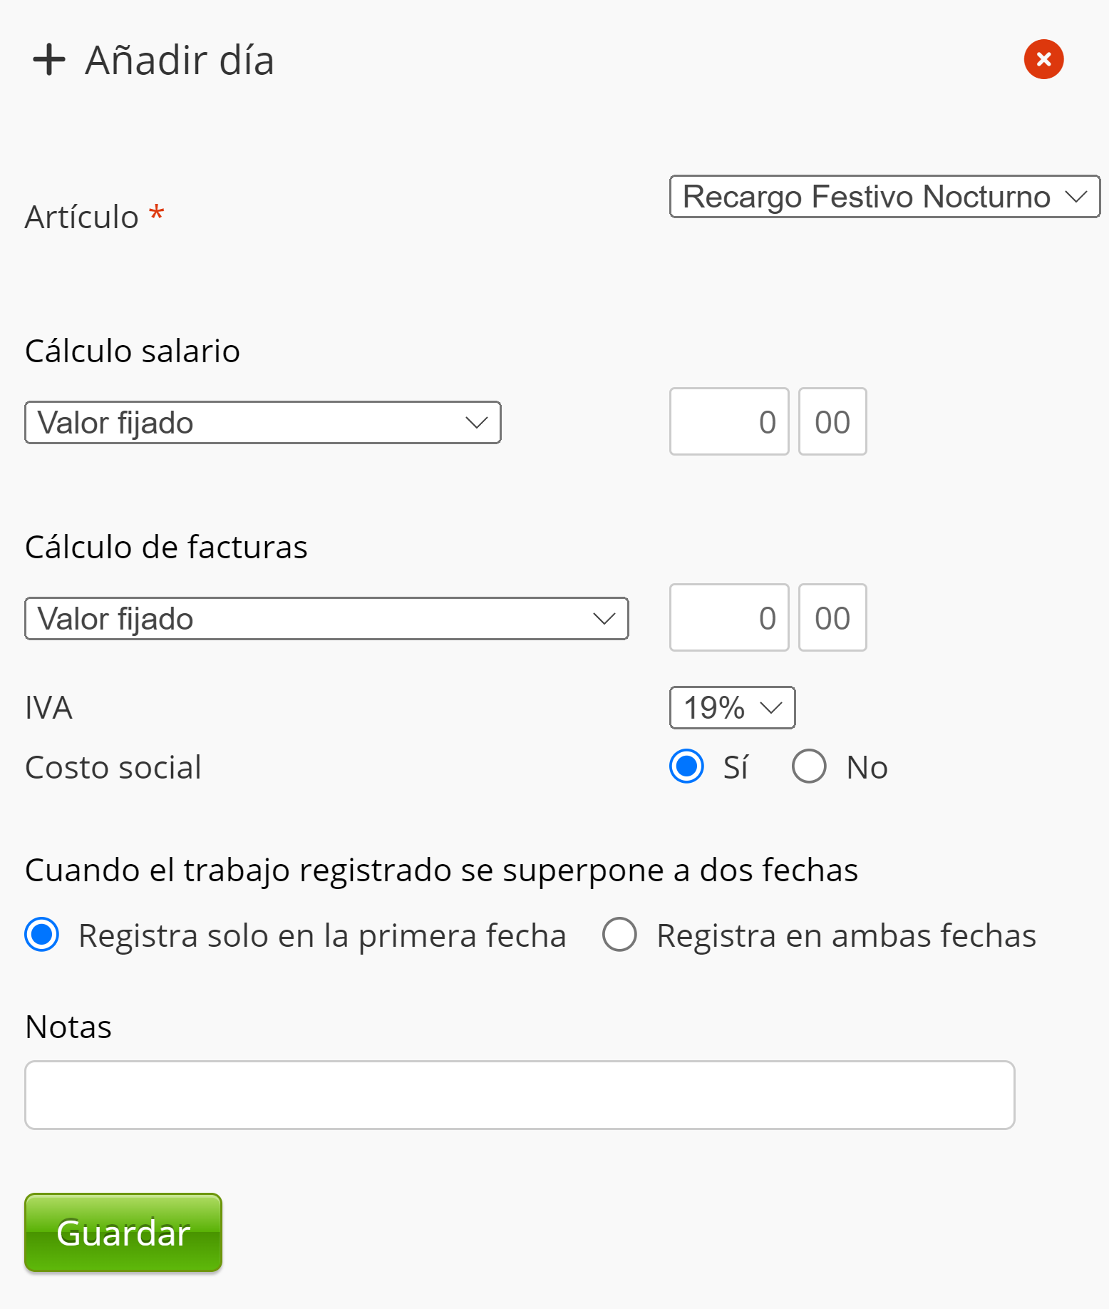Open the Artículo dropdown
The image size is (1109, 1309).
coord(884,197)
